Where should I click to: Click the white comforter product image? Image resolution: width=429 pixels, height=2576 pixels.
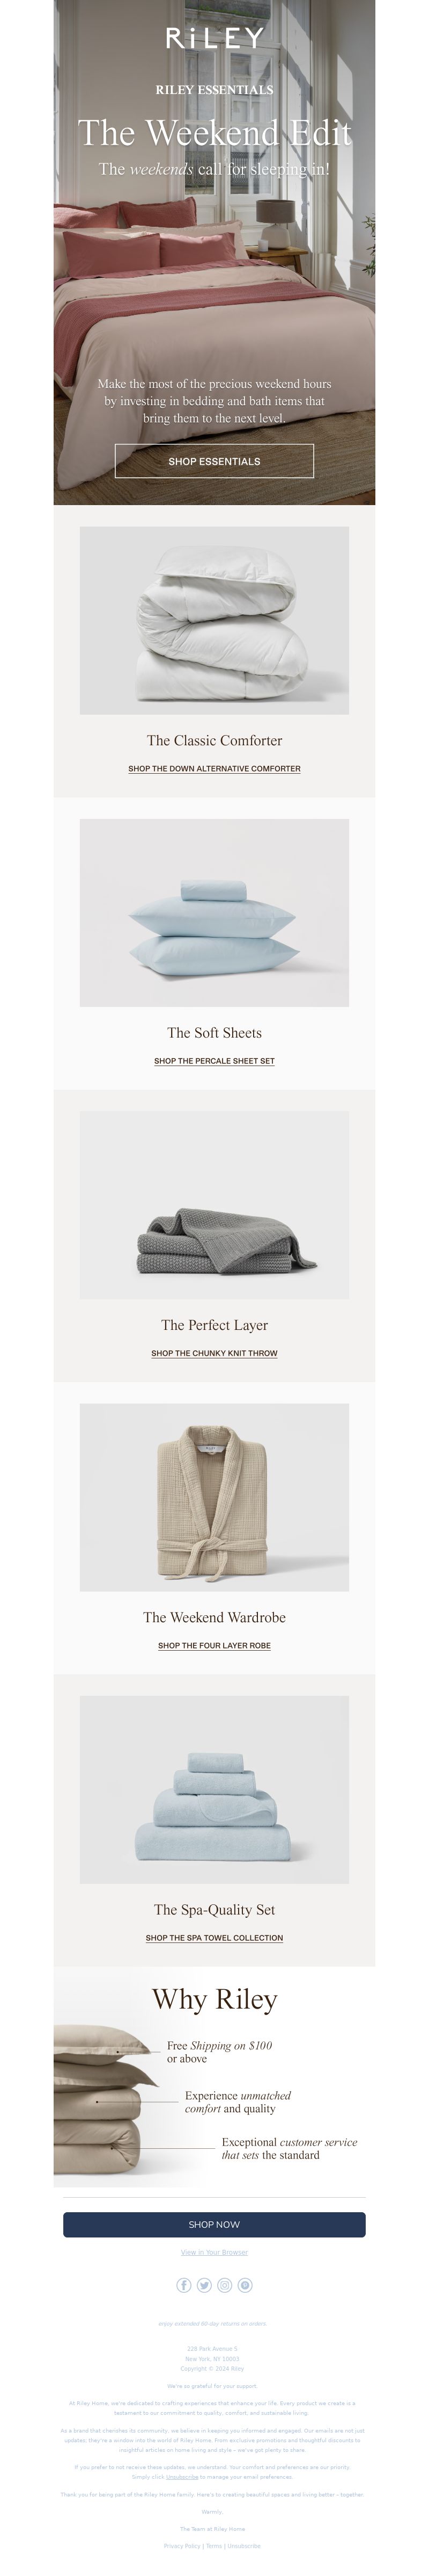(x=214, y=620)
